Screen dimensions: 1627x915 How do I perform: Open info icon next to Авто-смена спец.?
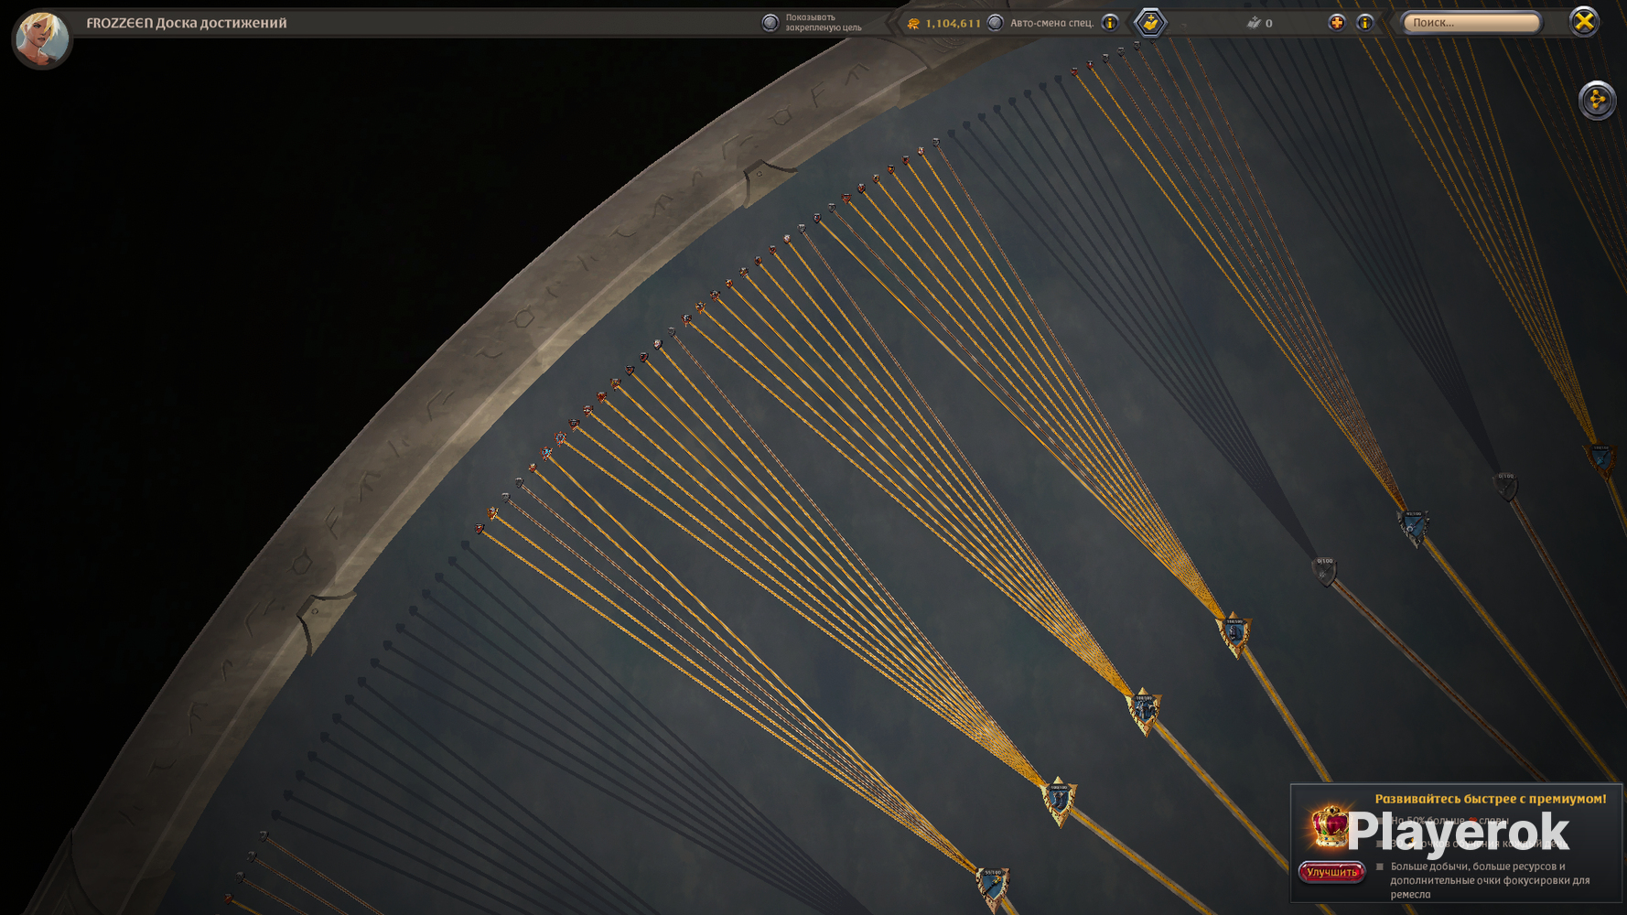[1110, 23]
